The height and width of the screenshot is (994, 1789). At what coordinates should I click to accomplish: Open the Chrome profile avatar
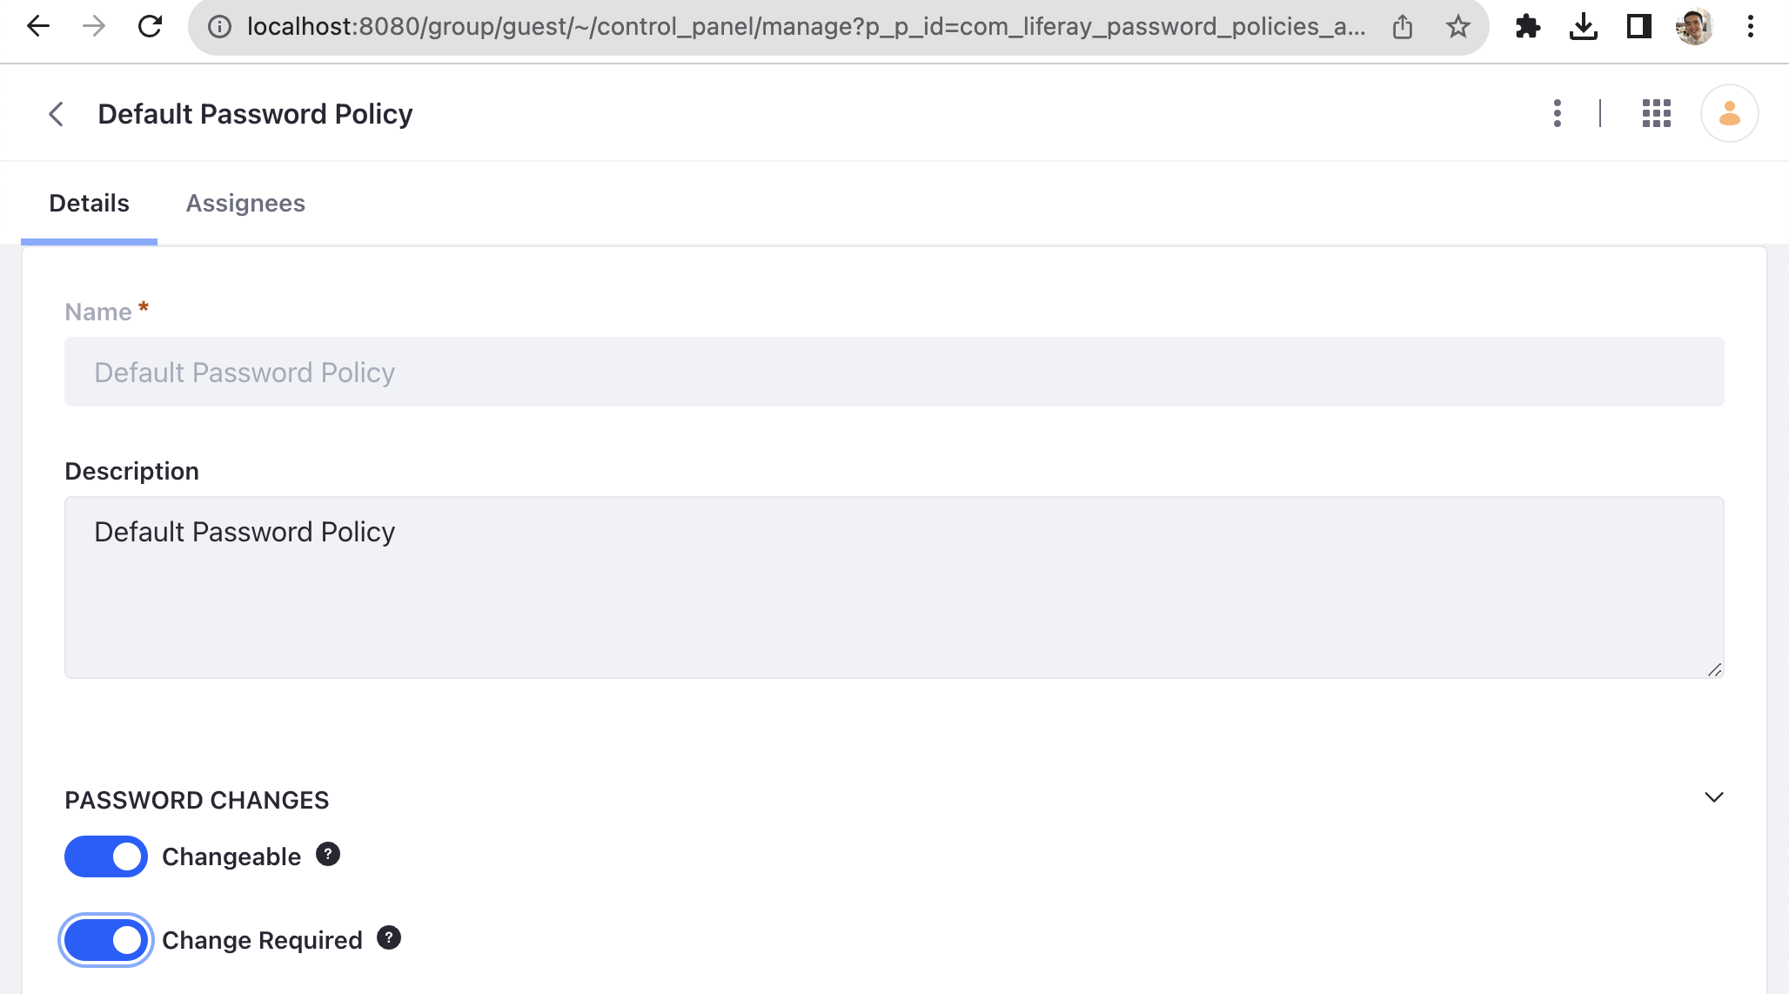pos(1694,27)
